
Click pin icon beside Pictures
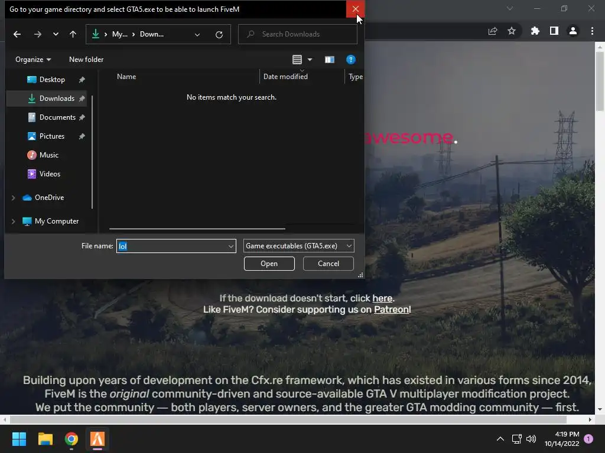82,136
